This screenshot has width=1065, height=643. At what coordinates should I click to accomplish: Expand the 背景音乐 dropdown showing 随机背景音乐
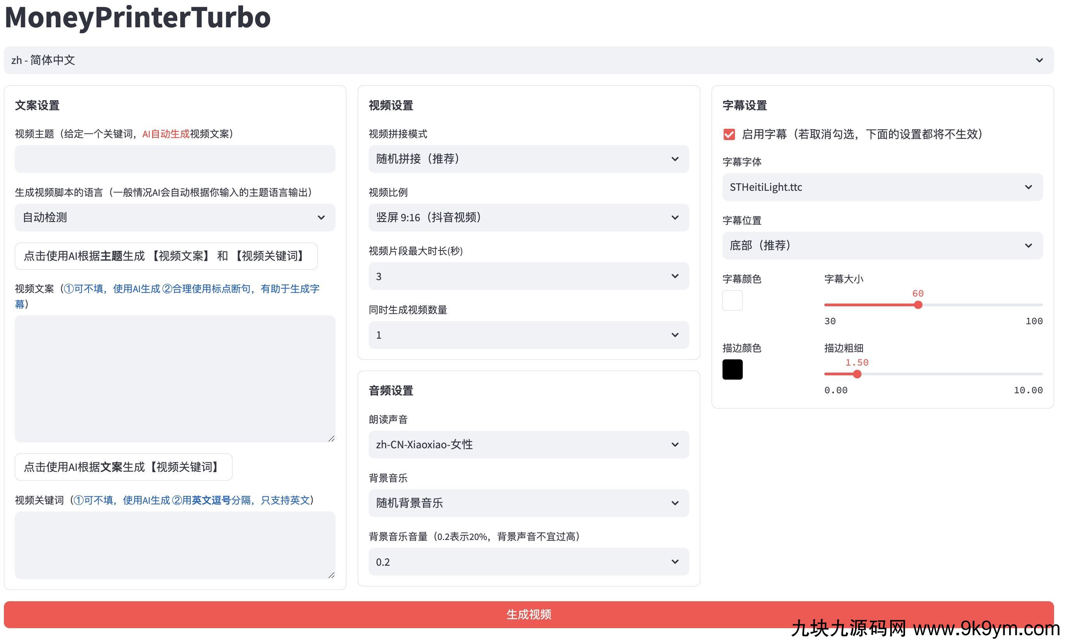(528, 503)
